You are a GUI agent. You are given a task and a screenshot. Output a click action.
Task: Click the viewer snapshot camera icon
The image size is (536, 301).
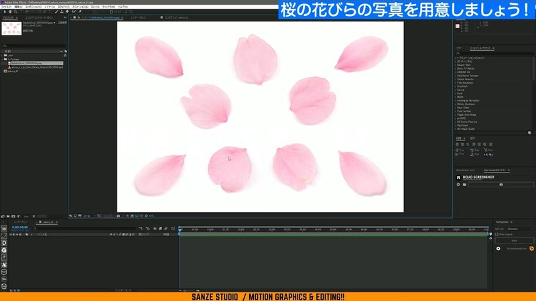click(x=119, y=215)
